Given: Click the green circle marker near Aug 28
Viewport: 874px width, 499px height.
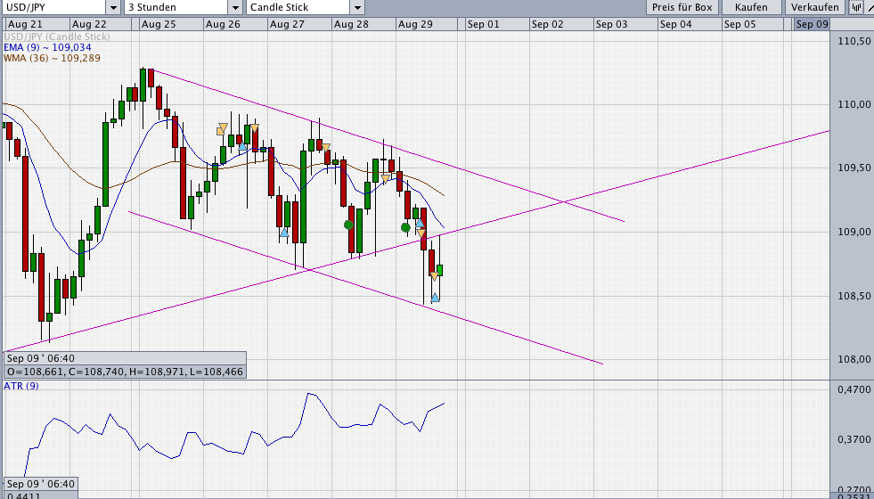Looking at the screenshot, I should (x=349, y=225).
